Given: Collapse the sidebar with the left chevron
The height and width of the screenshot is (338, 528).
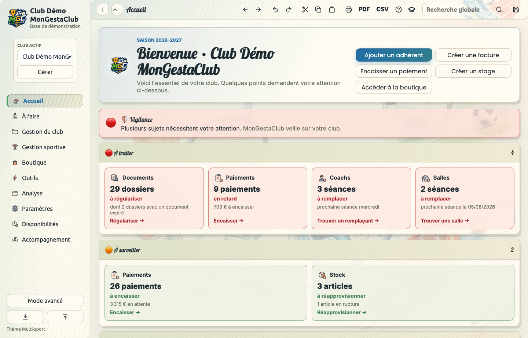Looking at the screenshot, I should (x=103, y=10).
